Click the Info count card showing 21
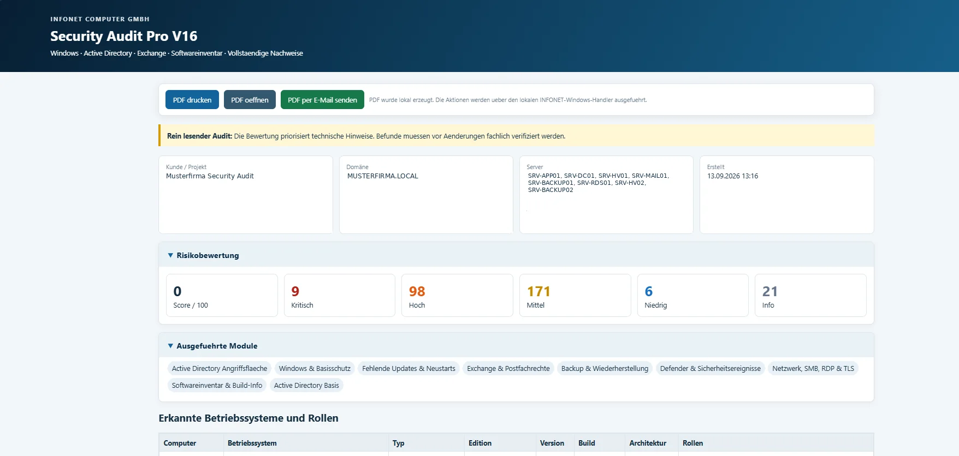The width and height of the screenshot is (959, 456). click(810, 295)
